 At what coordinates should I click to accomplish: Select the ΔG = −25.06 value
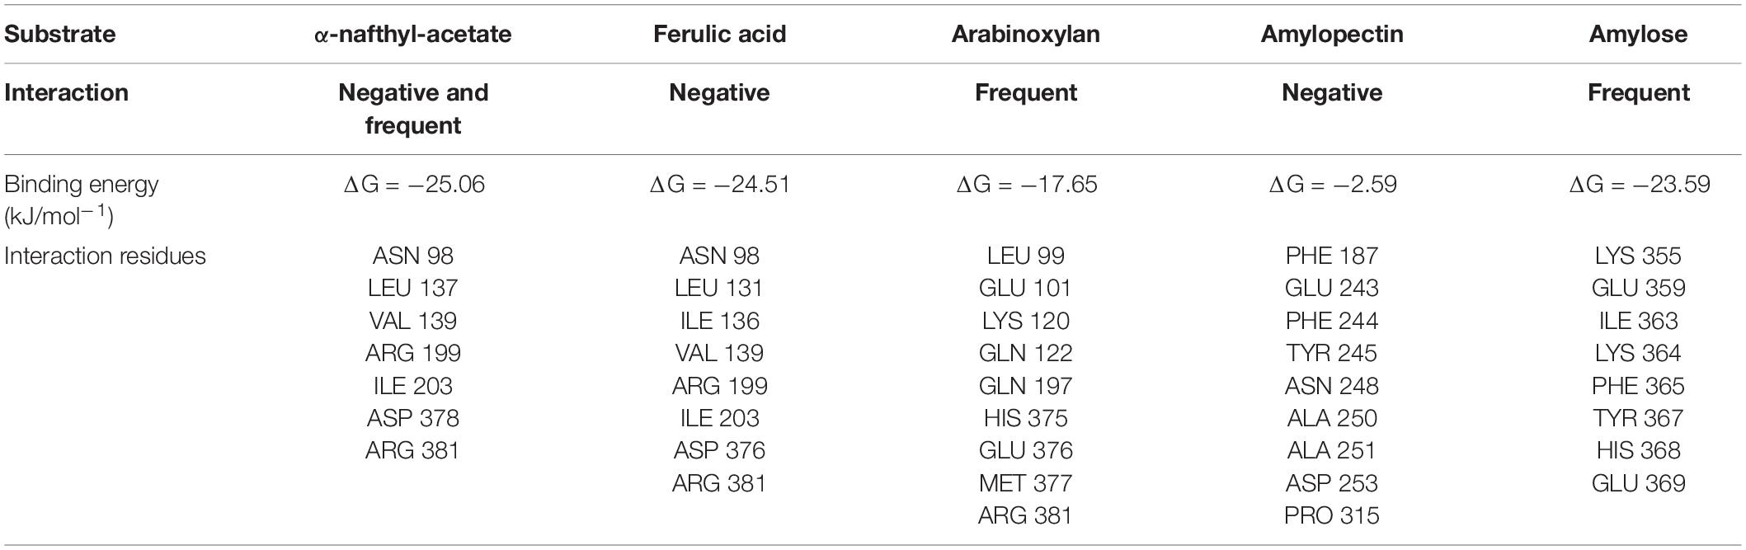coord(413,184)
